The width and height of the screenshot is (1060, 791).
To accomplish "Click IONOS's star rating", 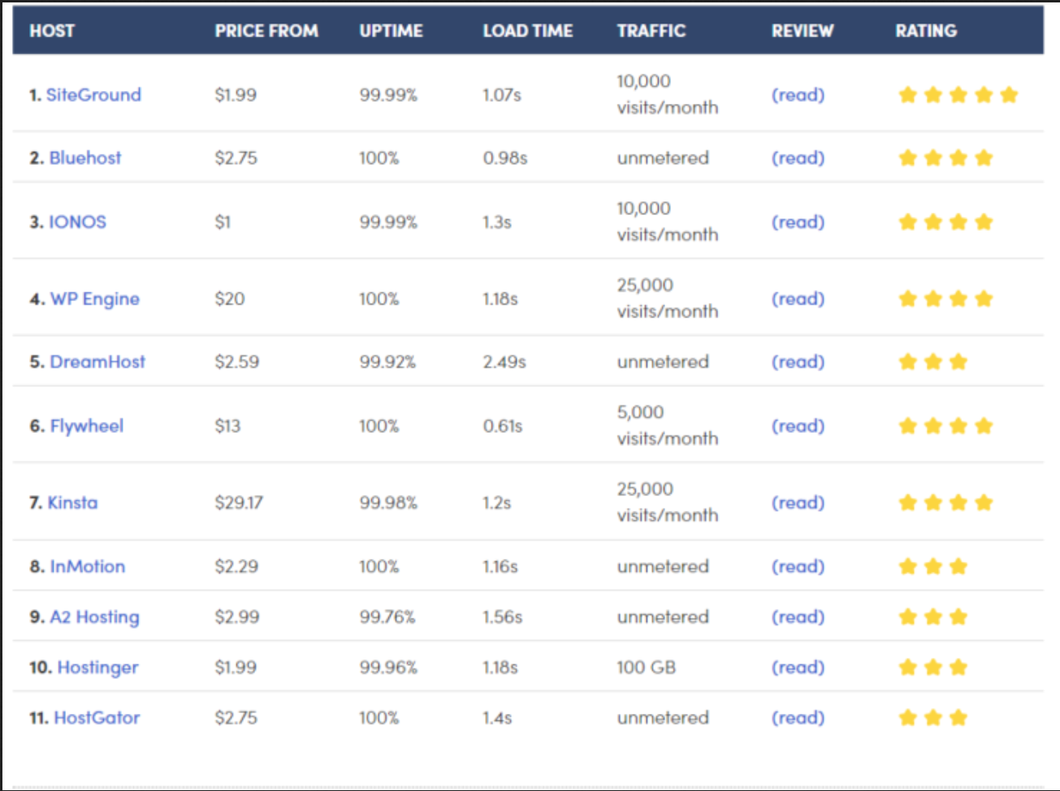I will pyautogui.click(x=945, y=222).
